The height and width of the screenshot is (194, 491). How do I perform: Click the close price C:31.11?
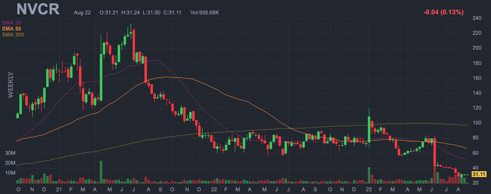[173, 12]
